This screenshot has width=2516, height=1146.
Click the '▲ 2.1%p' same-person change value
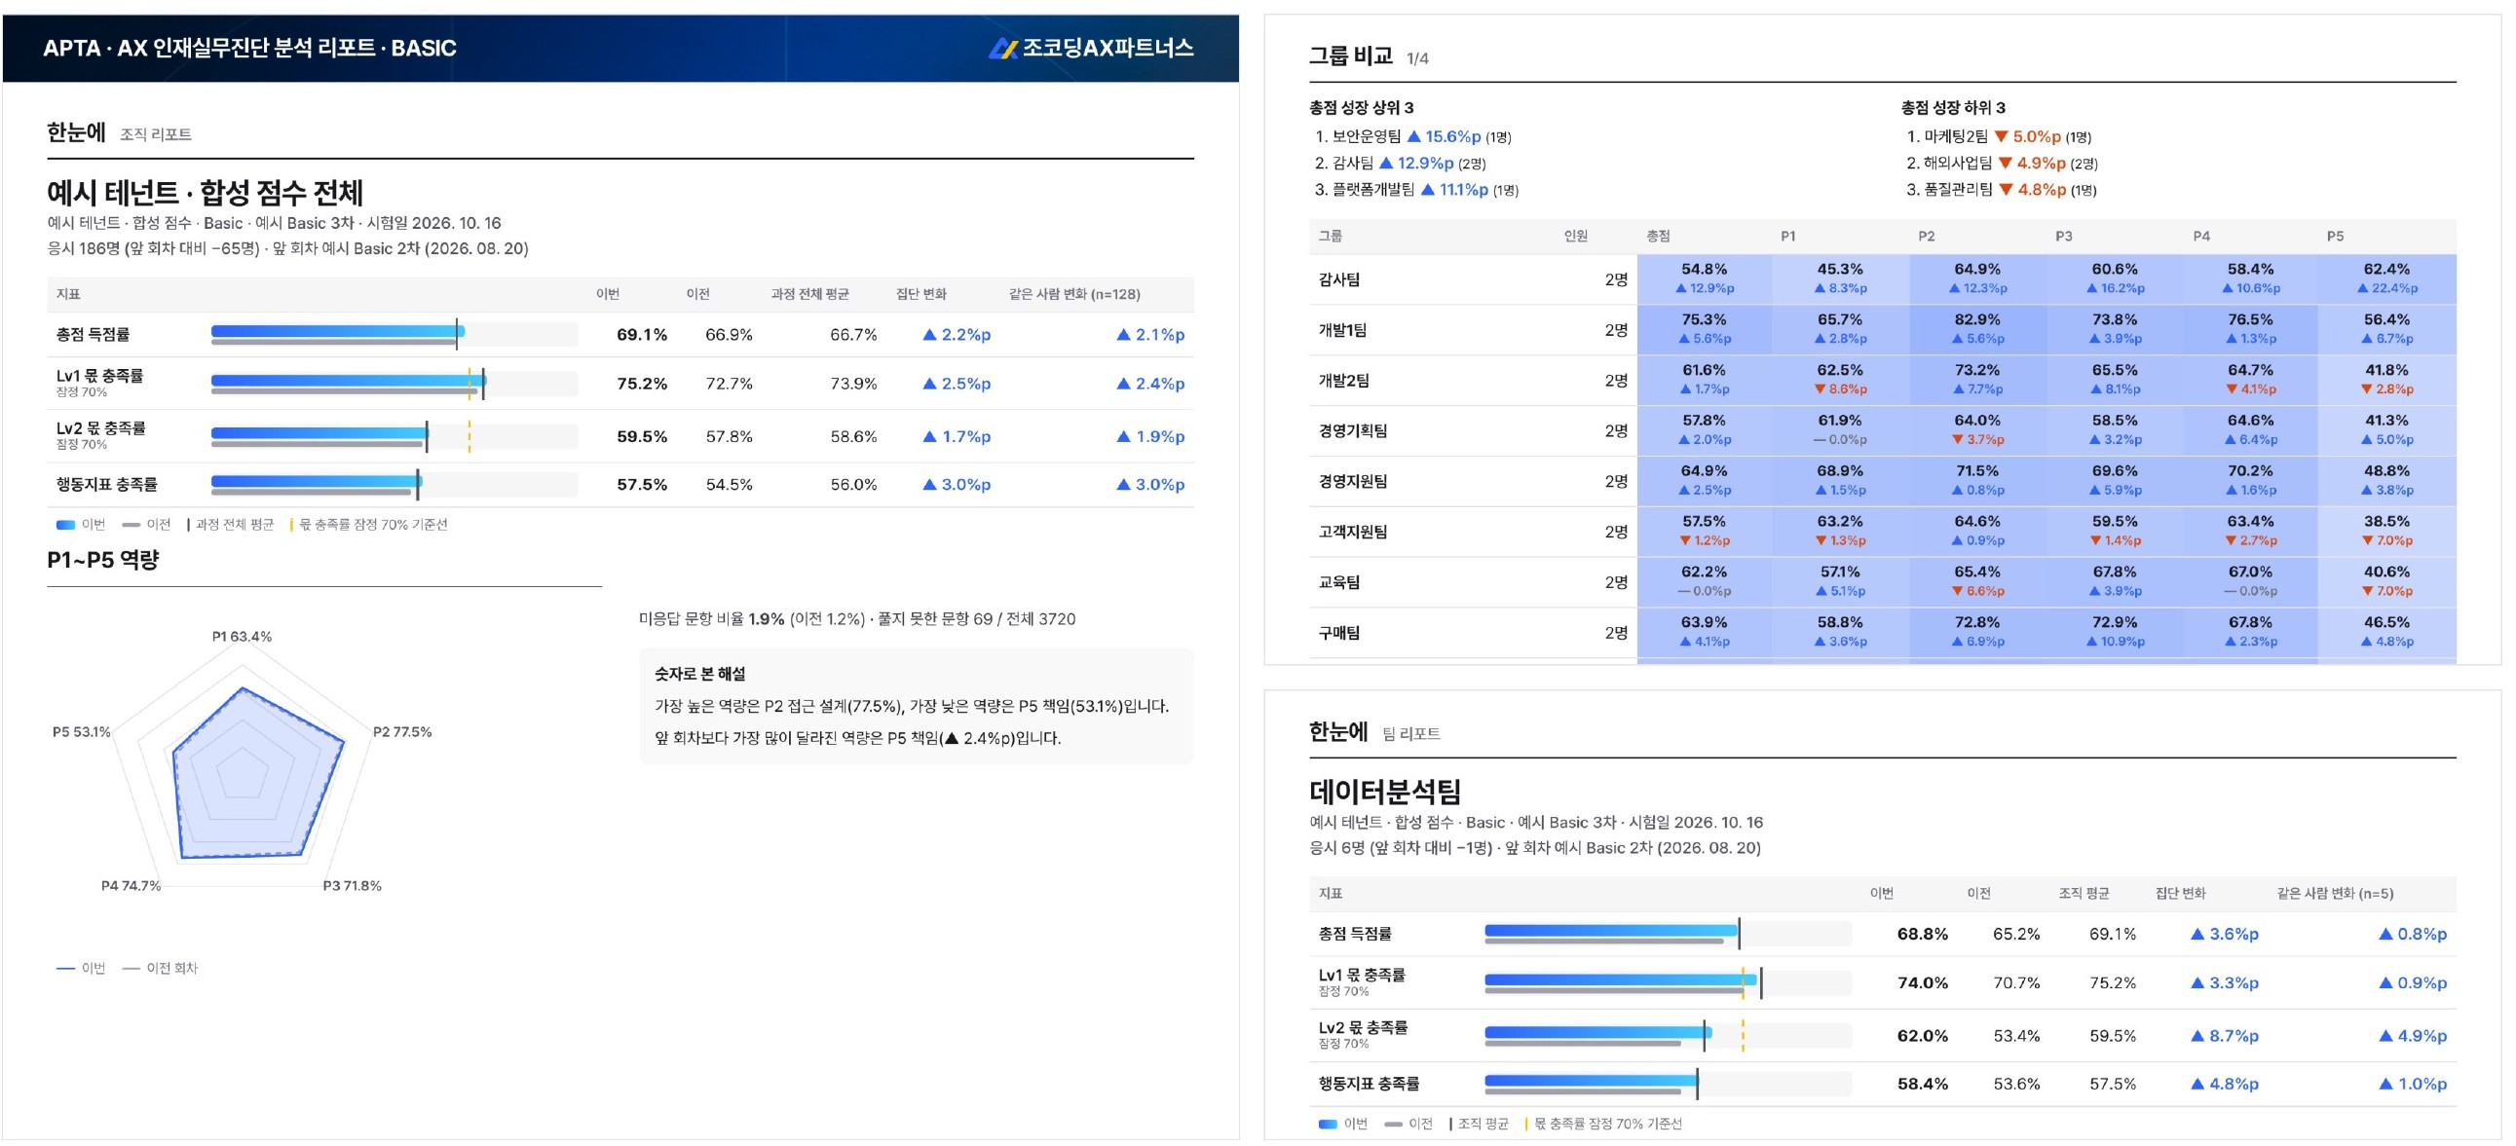coord(1149,335)
